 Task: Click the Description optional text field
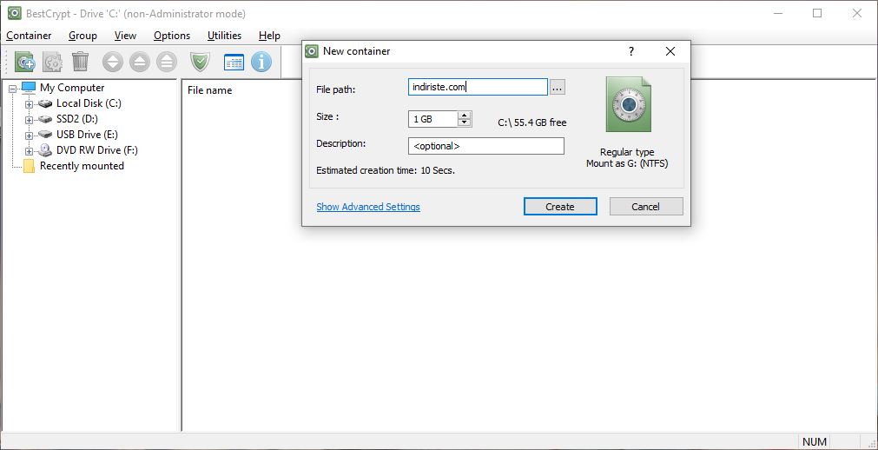point(485,146)
